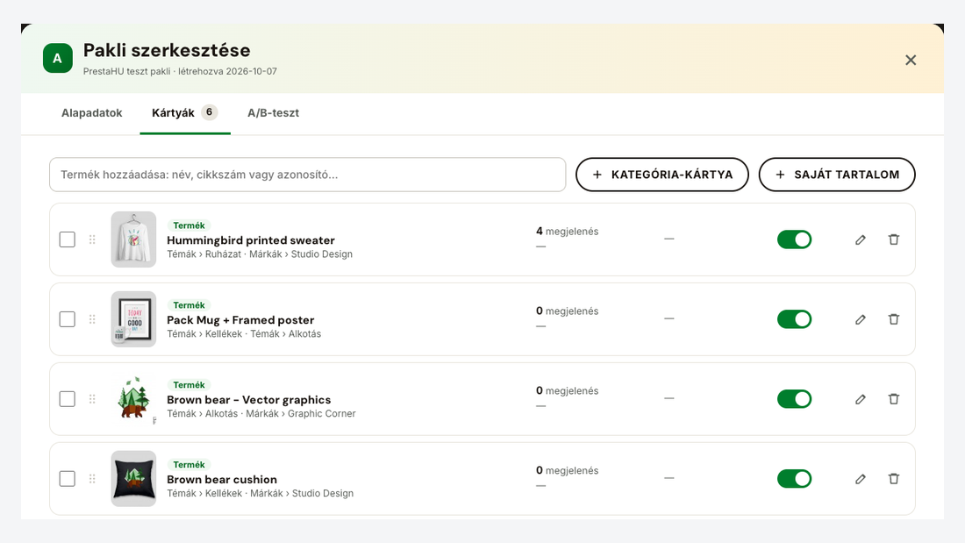Click the Termék badge on Hummingbird sweater
The height and width of the screenshot is (543, 965).
click(x=189, y=225)
